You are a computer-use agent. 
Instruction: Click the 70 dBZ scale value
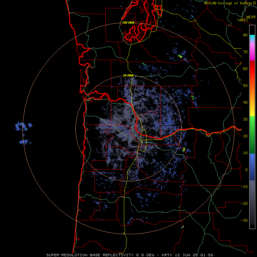tap(245, 52)
